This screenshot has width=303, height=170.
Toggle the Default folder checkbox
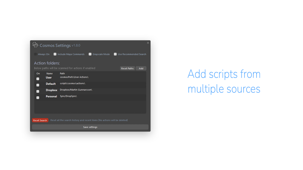click(38, 85)
